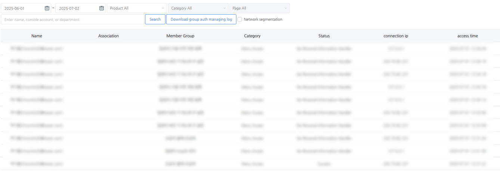Open the end date calendar icon
Viewport: 500px width, 176px height.
102,8
